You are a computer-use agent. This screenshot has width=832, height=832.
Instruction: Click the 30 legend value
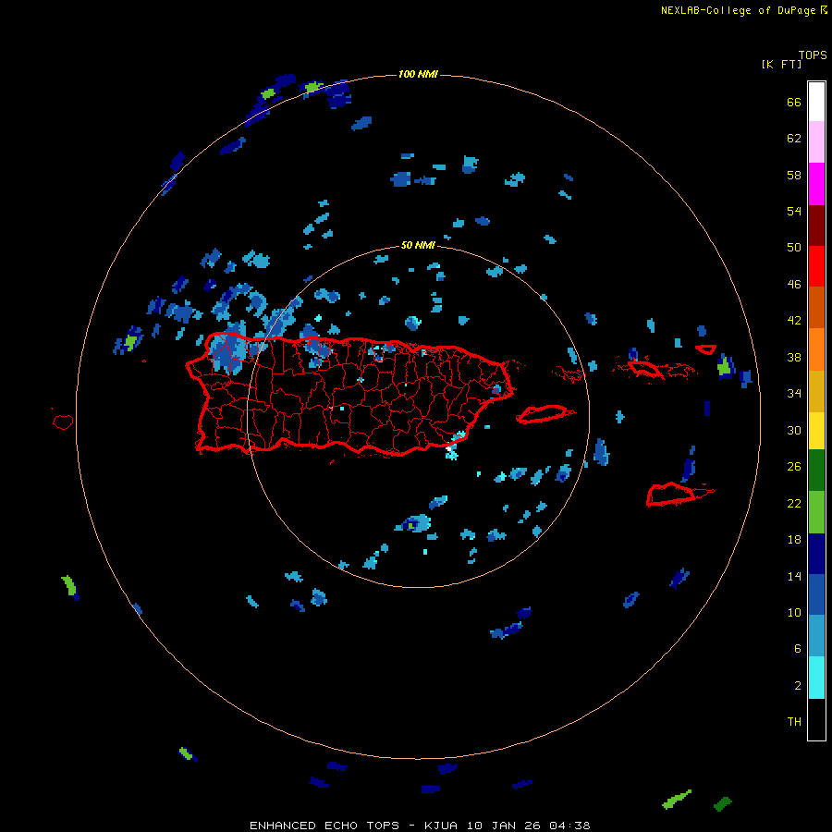794,430
